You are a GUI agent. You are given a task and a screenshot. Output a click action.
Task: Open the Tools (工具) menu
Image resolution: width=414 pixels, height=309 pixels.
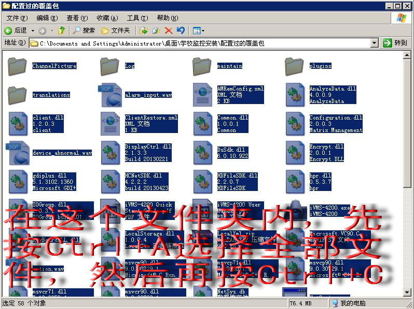click(x=137, y=18)
